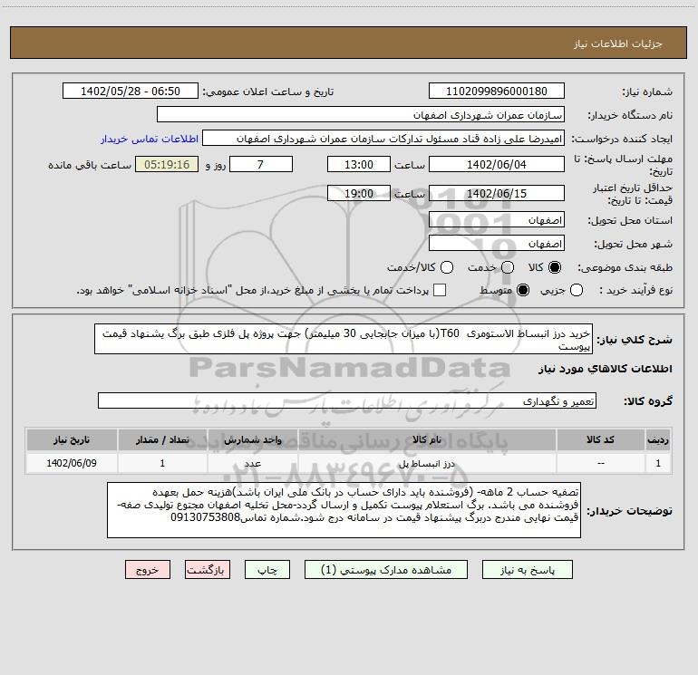Image resolution: width=698 pixels, height=675 pixels.
Task: Click the price validity time 19:00
Action: pos(359,194)
